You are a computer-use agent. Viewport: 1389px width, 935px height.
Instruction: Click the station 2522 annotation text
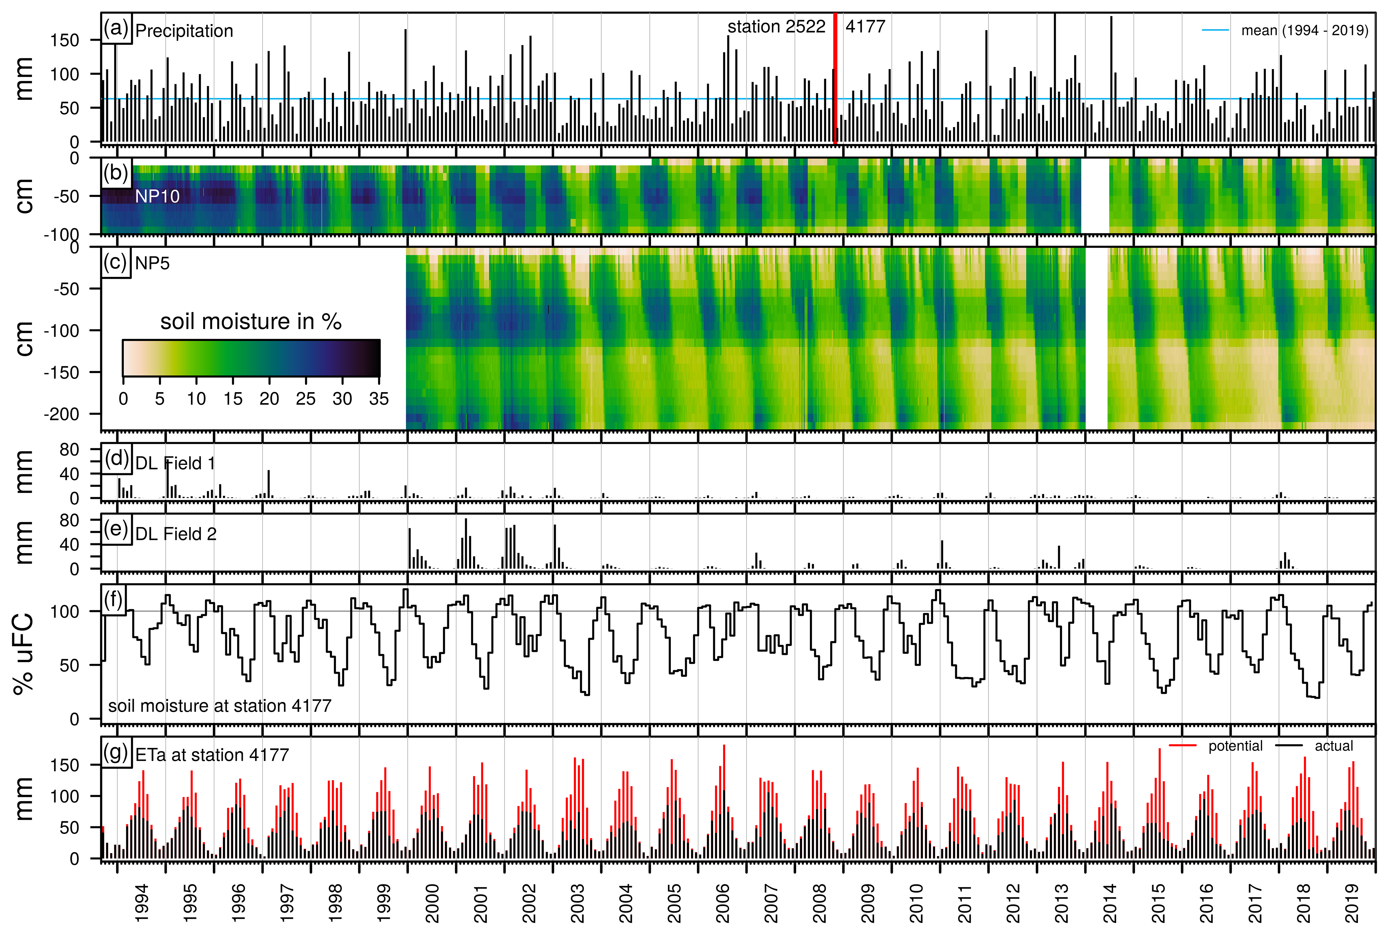[x=776, y=27]
